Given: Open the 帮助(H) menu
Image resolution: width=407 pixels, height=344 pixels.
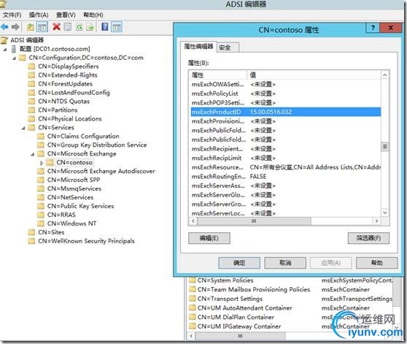Looking at the screenshot, I should 93,15.
